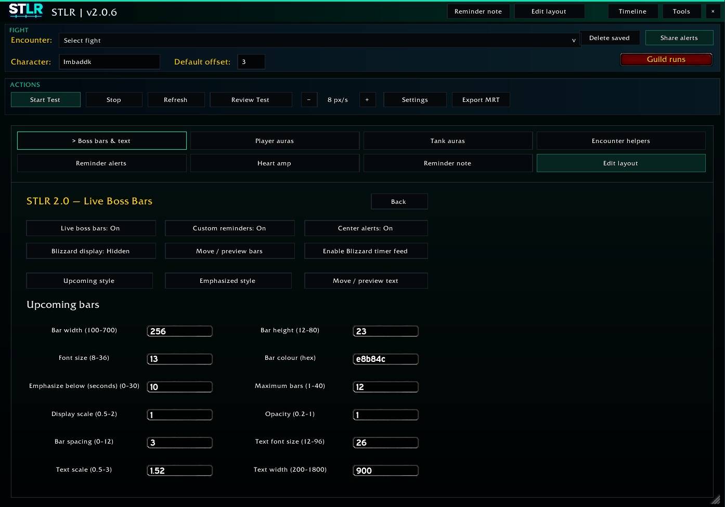This screenshot has height=507, width=725.
Task: Click the Back button
Action: click(x=399, y=202)
